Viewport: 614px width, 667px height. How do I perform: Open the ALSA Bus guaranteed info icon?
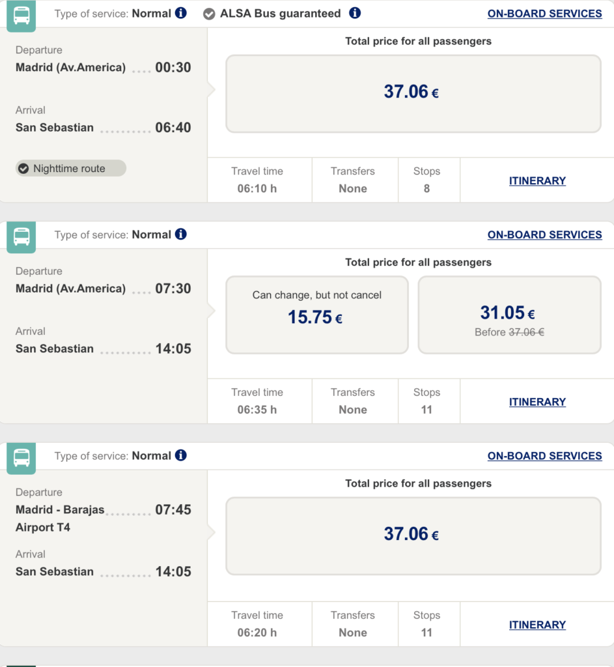355,13
